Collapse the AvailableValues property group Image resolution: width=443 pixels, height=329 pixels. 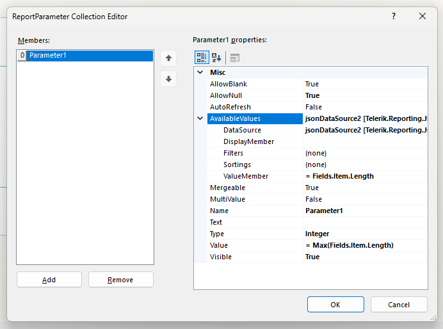(200, 119)
